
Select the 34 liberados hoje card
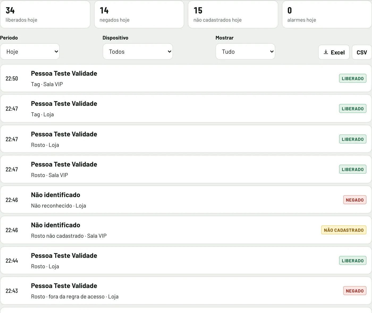(x=45, y=14)
